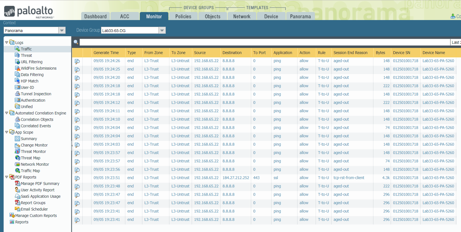Image resolution: width=461 pixels, height=232 pixels.
Task: Click the Threat Map globe icon
Action: click(x=18, y=158)
